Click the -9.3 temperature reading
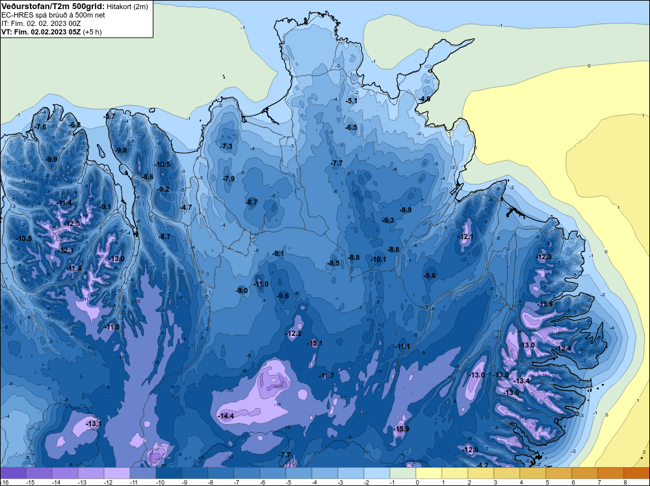The image size is (650, 486). pyautogui.click(x=388, y=220)
